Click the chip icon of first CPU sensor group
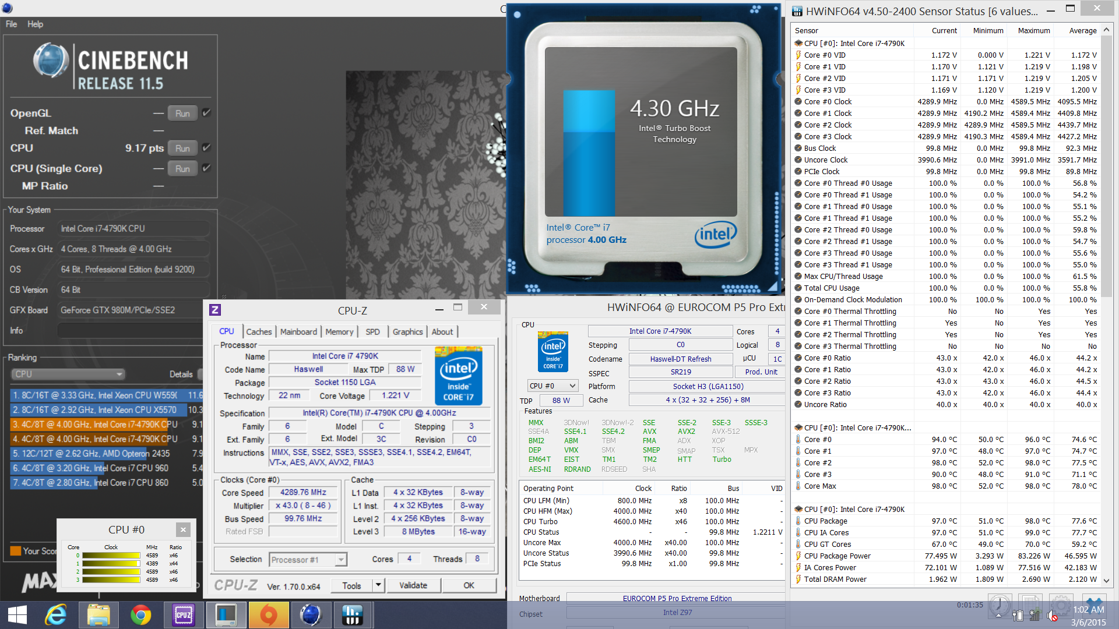Screen dimensions: 1119x629 coord(798,43)
